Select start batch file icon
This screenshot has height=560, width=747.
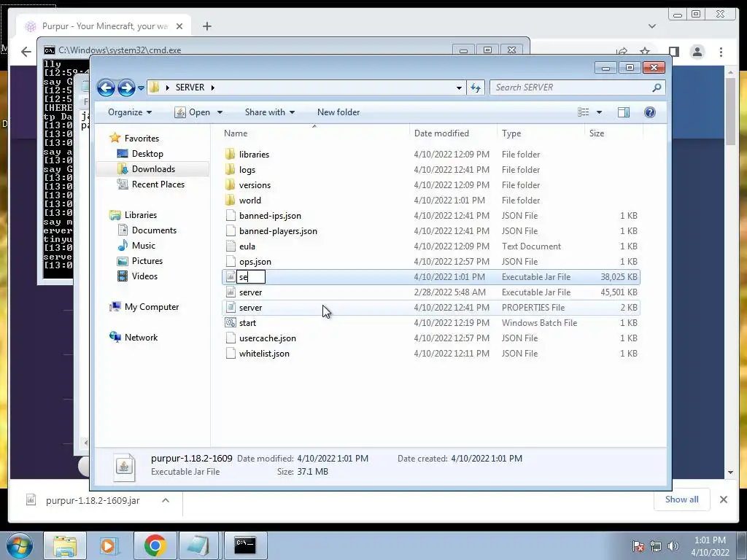231,322
